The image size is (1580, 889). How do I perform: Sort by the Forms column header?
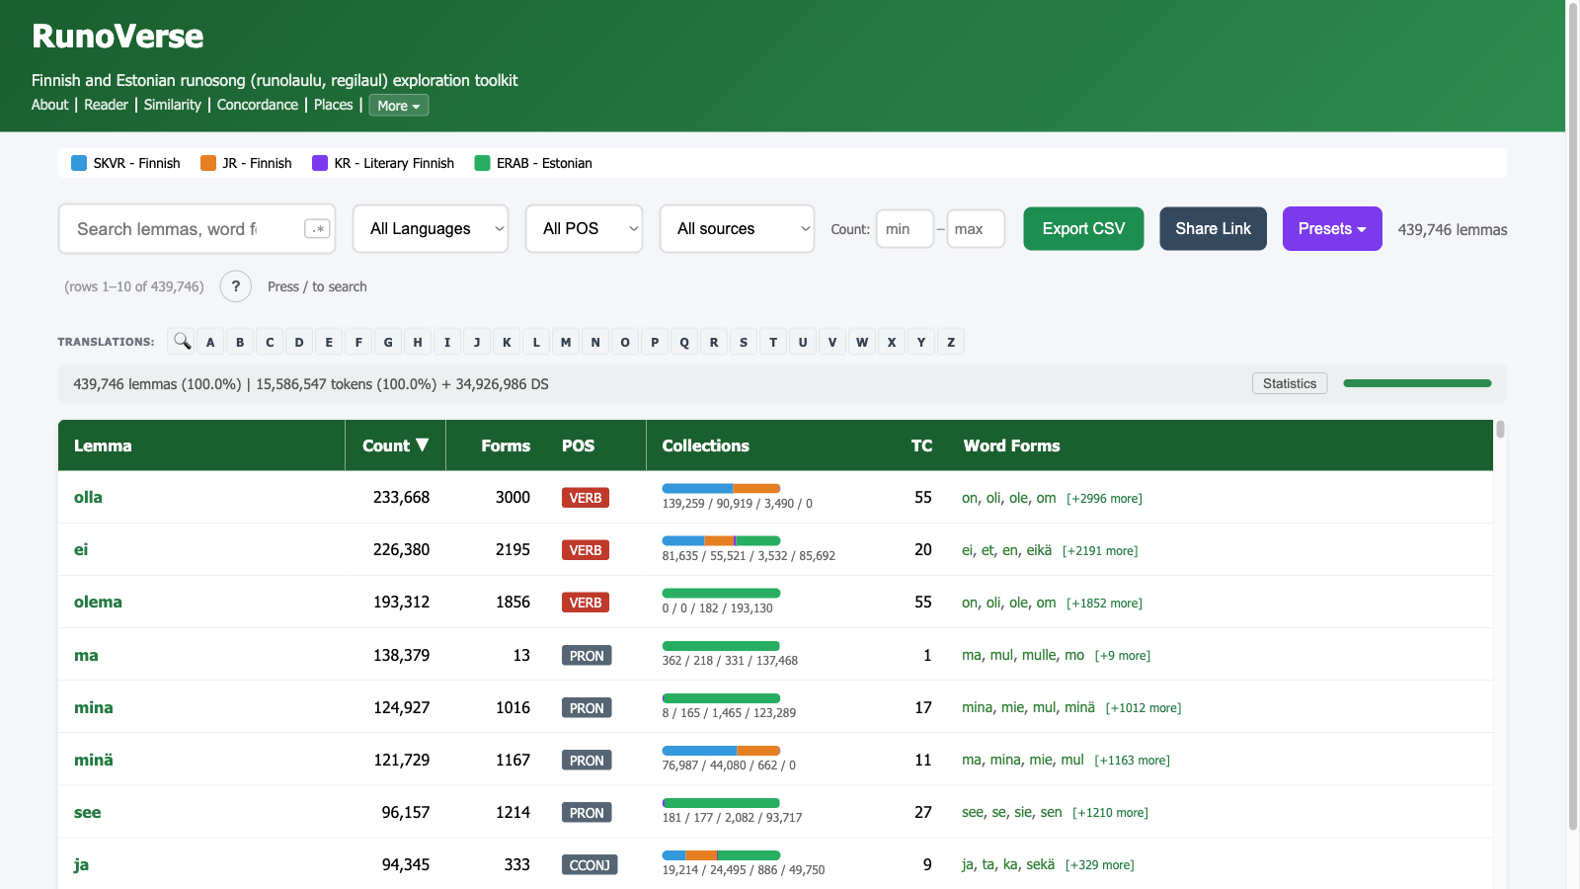click(506, 445)
